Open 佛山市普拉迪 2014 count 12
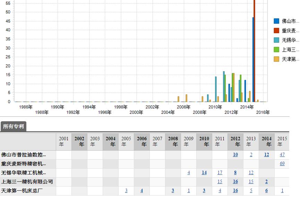301x199 pixels. [x=266, y=155]
